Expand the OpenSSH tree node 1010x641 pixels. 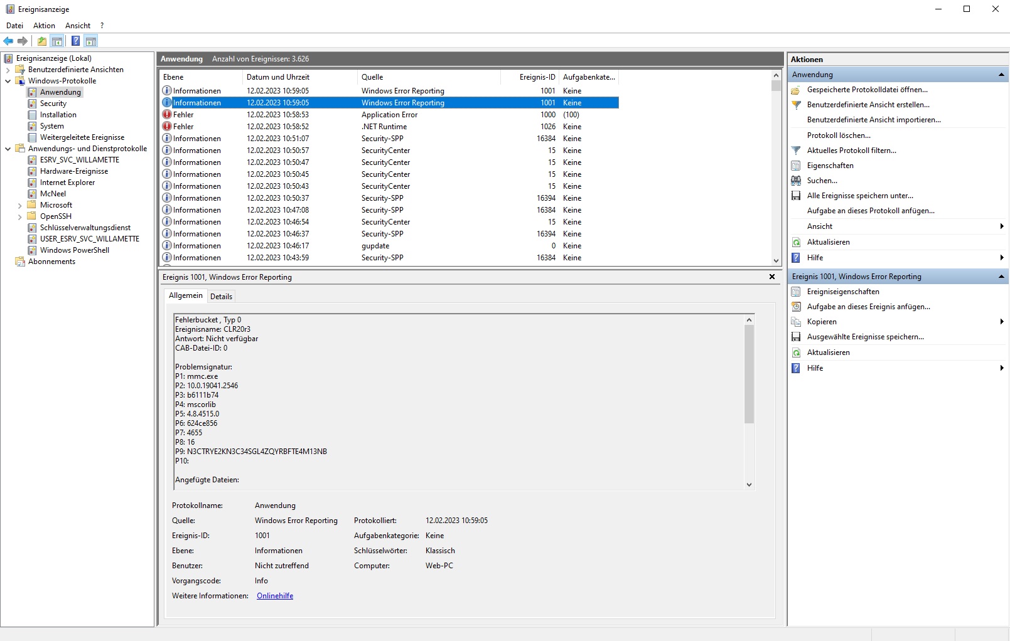tap(19, 217)
